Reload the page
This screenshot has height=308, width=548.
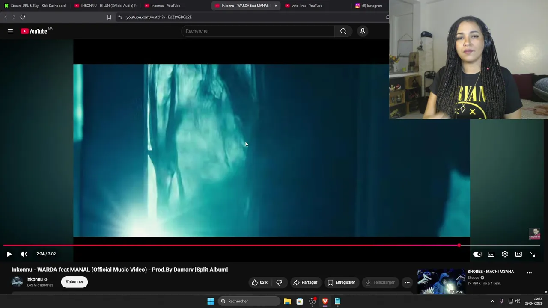(23, 17)
